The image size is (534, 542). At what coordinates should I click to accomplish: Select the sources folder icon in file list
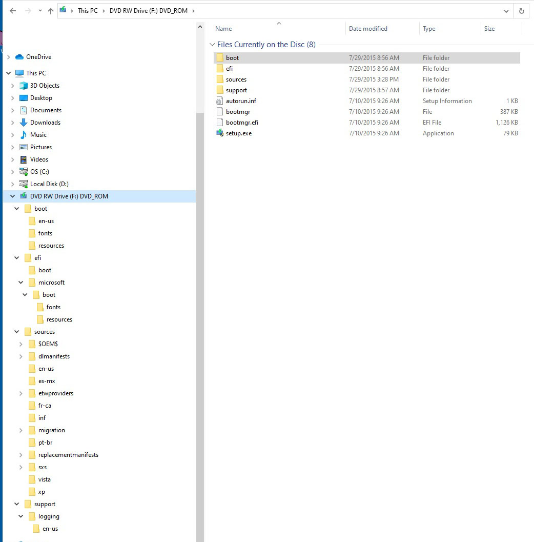click(220, 79)
